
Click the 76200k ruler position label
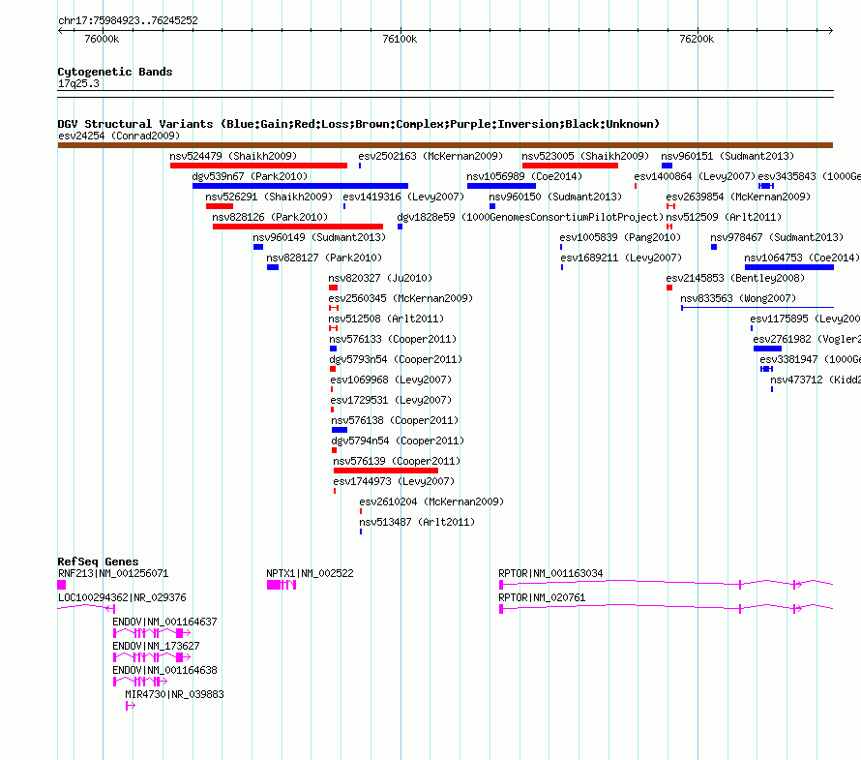697,39
